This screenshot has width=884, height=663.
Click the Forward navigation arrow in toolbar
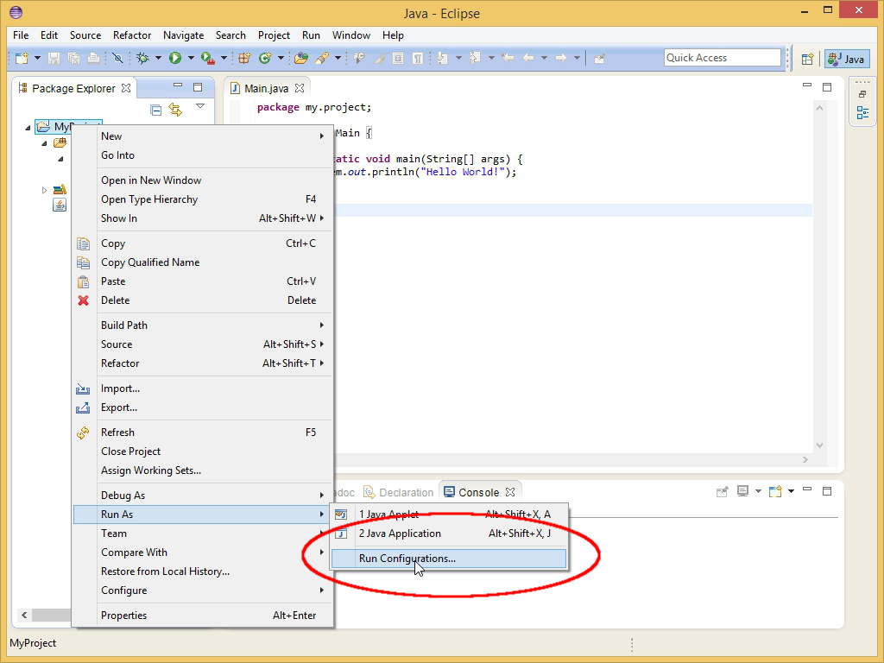pyautogui.click(x=560, y=58)
